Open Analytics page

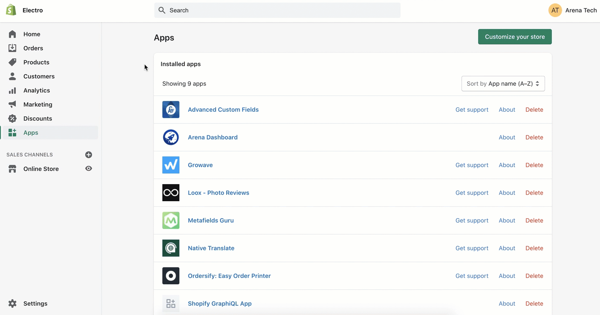(37, 90)
